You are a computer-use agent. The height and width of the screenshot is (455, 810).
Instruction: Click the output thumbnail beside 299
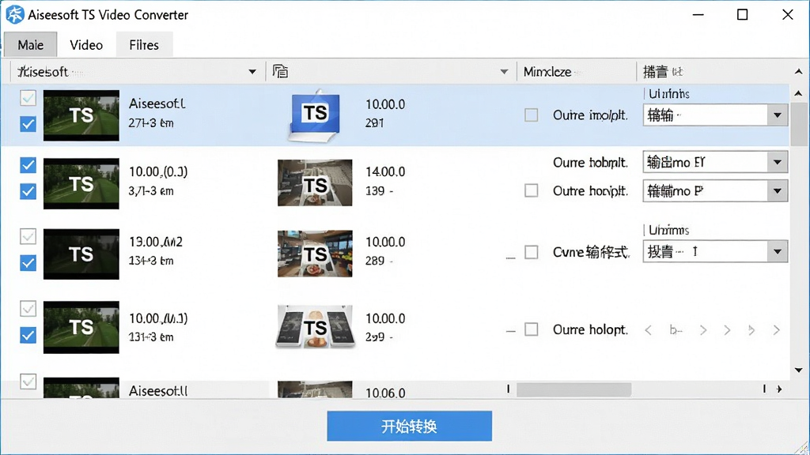click(315, 326)
